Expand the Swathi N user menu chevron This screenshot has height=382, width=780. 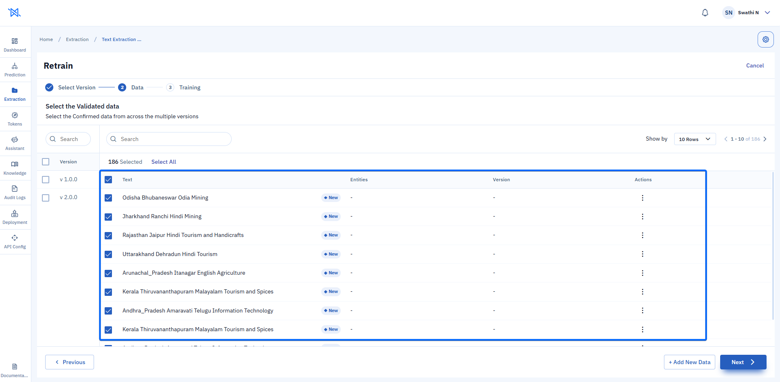coord(767,13)
